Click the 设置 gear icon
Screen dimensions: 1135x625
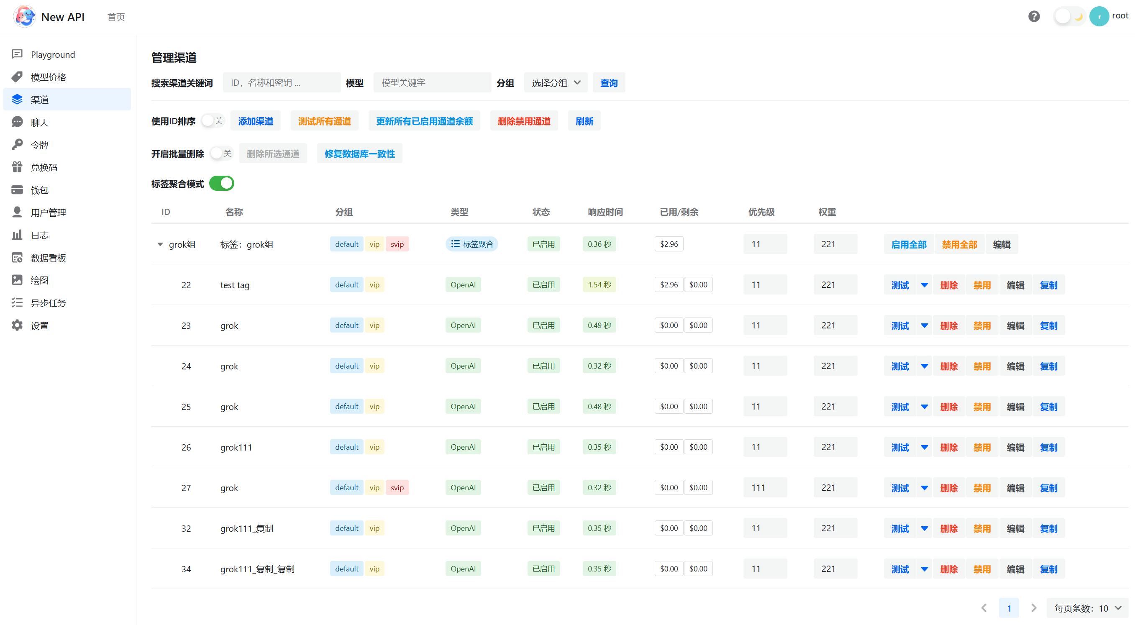17,325
